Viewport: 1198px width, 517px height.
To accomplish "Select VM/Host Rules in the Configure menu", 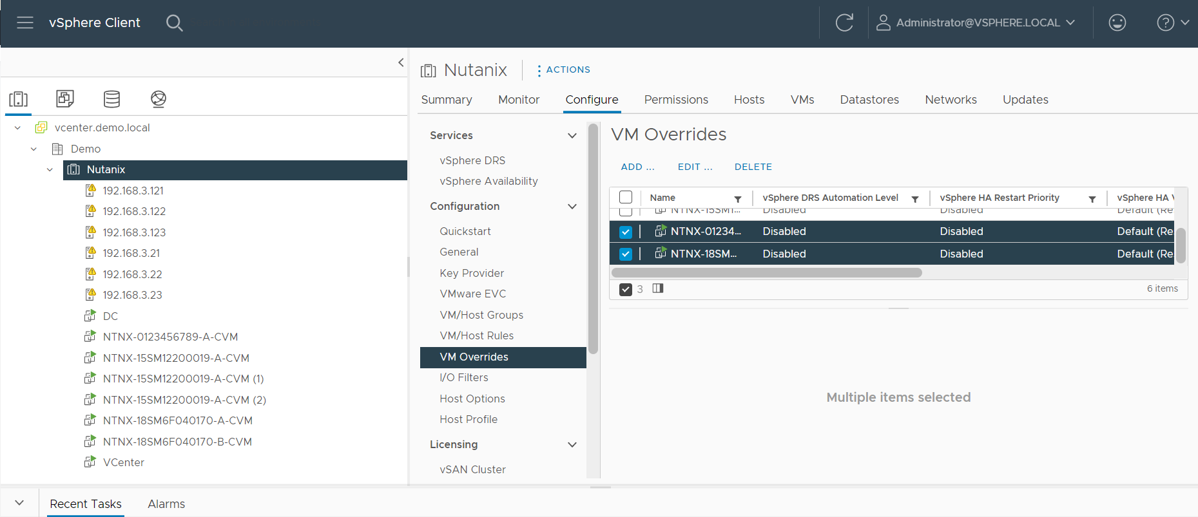I will (x=476, y=335).
